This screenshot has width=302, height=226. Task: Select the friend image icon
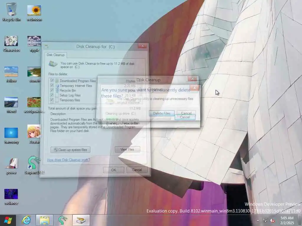pos(11,105)
